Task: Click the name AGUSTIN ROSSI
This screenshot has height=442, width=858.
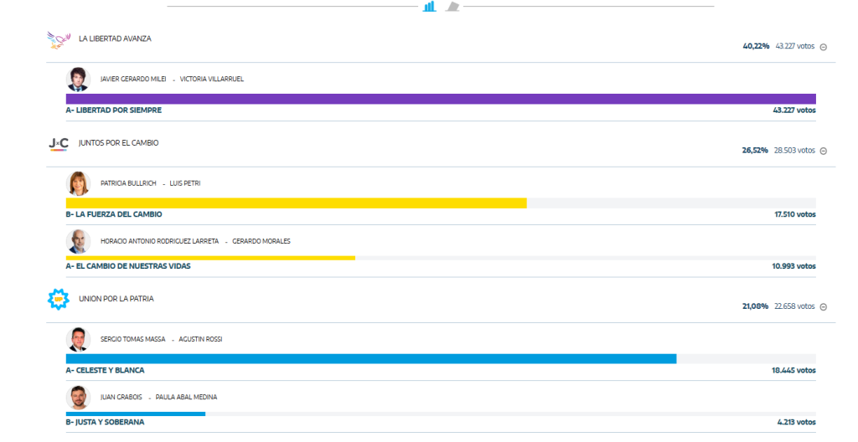Action: pos(200,339)
